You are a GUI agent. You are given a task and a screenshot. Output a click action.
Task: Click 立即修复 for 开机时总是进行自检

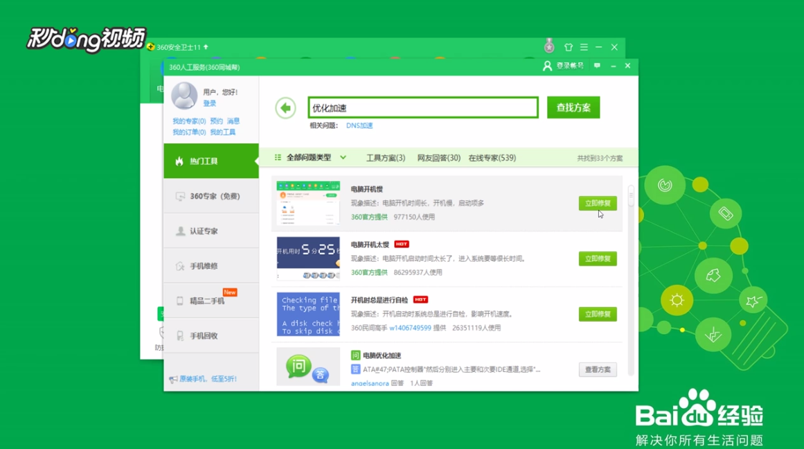[598, 314]
